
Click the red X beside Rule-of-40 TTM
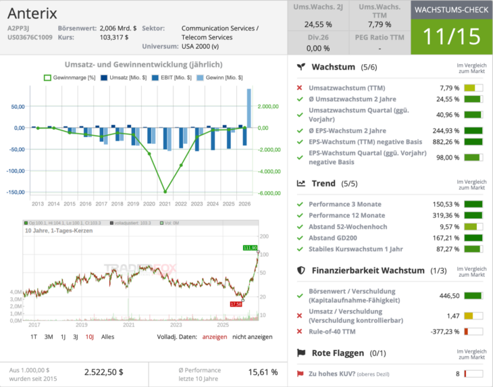point(300,332)
